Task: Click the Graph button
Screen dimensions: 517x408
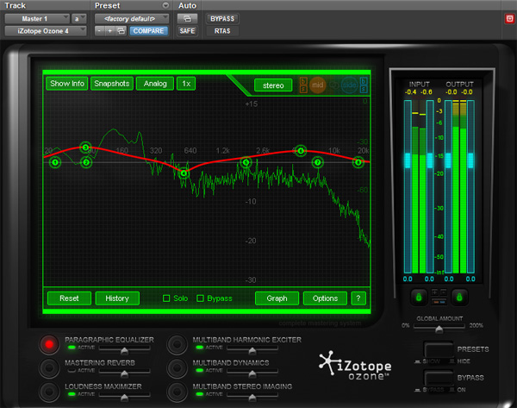Action: coord(277,298)
